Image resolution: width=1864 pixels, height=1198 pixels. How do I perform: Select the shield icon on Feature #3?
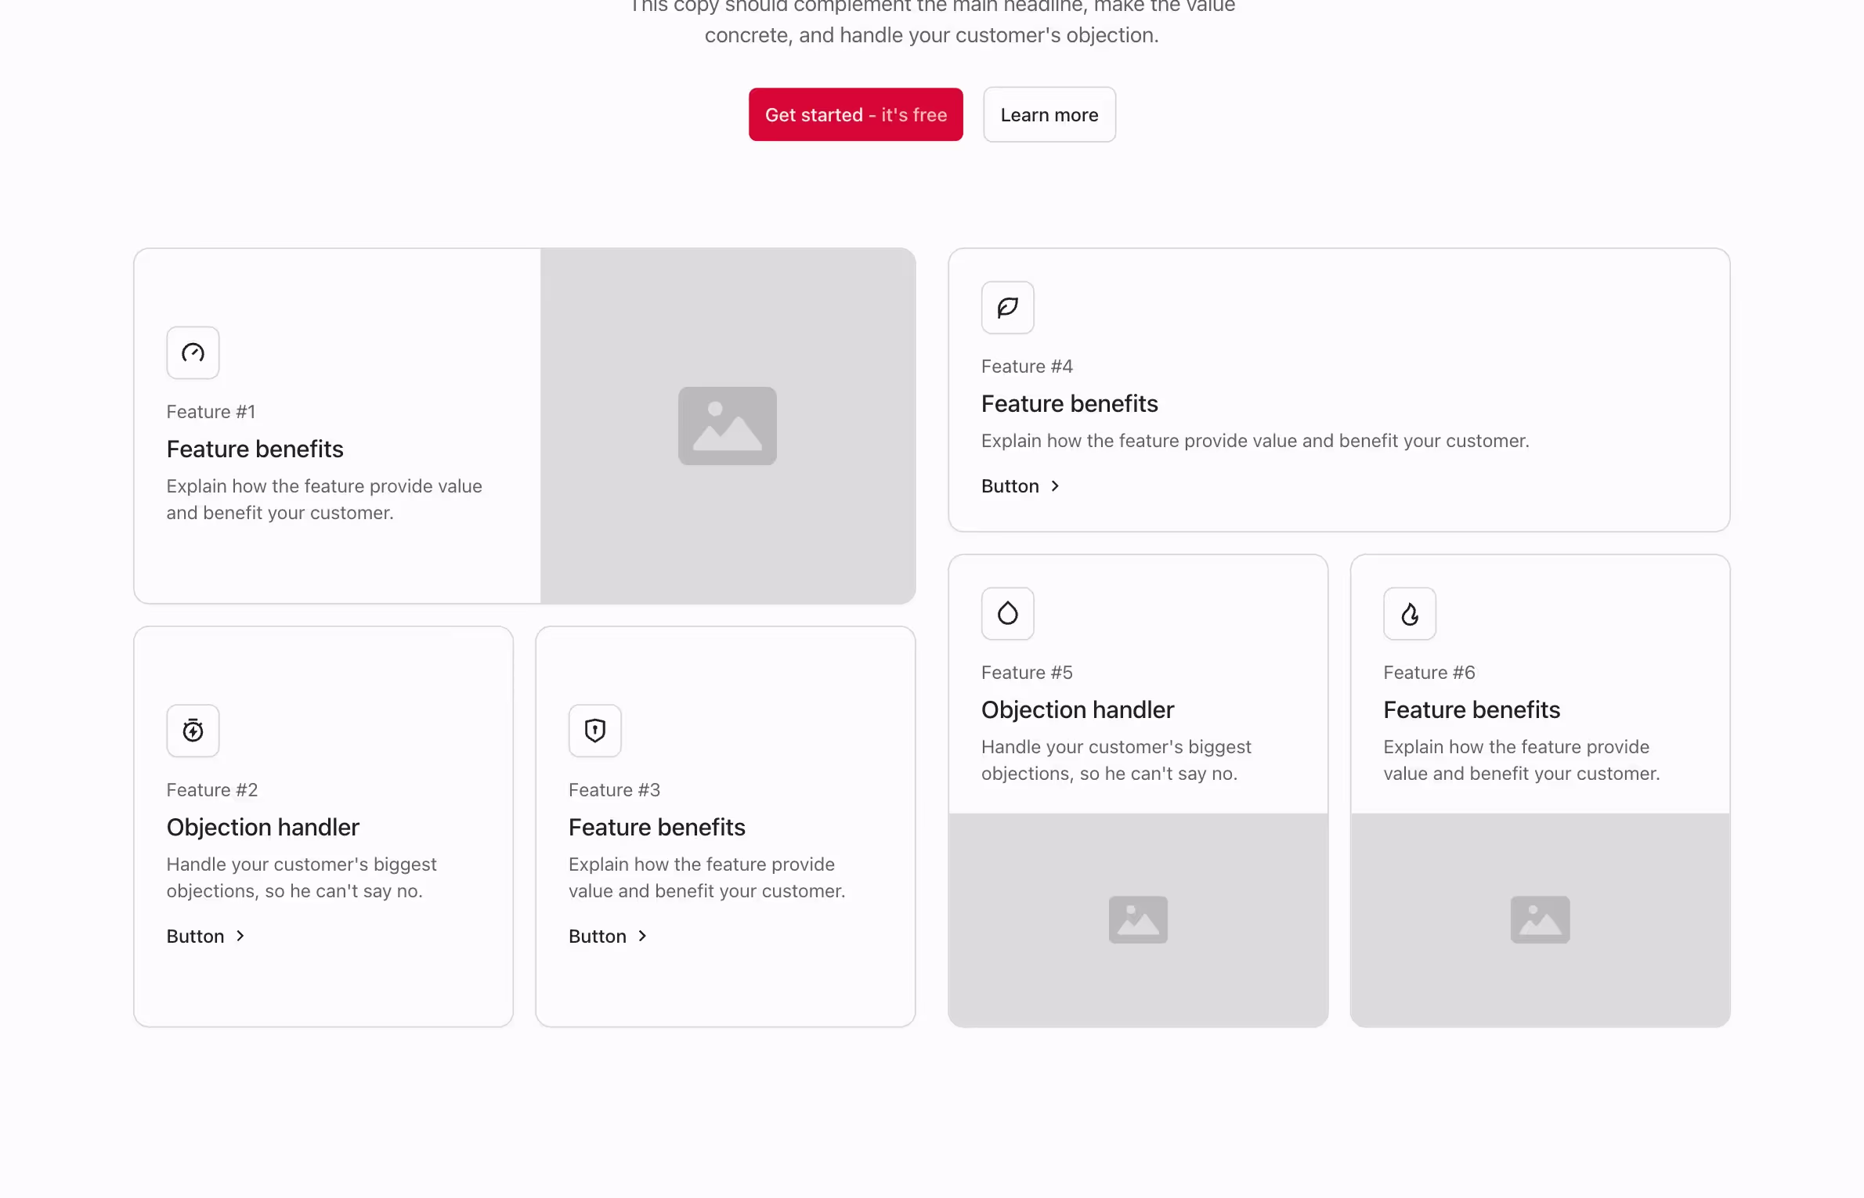point(594,731)
